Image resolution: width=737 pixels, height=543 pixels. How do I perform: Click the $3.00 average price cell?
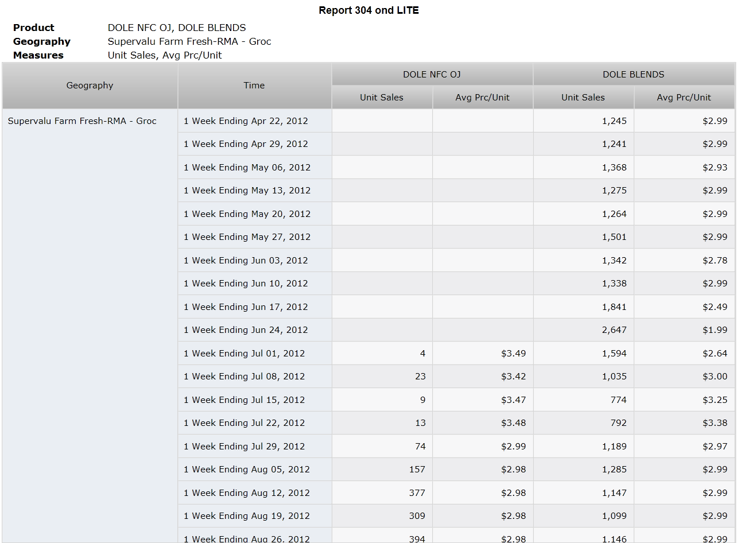point(684,377)
